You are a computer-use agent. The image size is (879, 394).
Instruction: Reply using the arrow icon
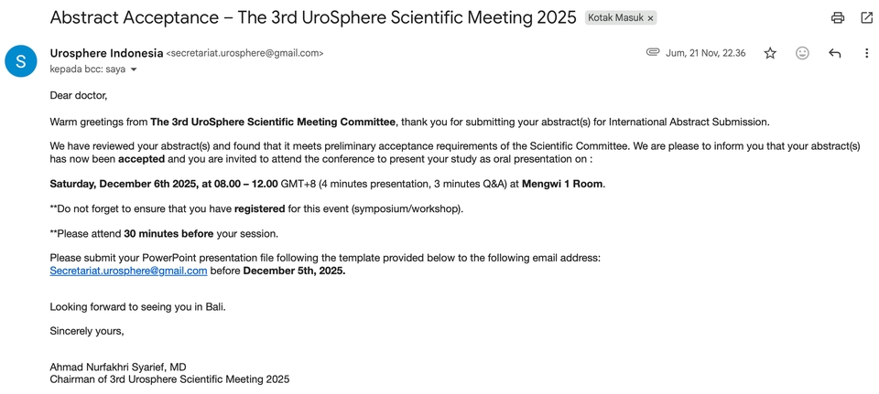coord(834,53)
